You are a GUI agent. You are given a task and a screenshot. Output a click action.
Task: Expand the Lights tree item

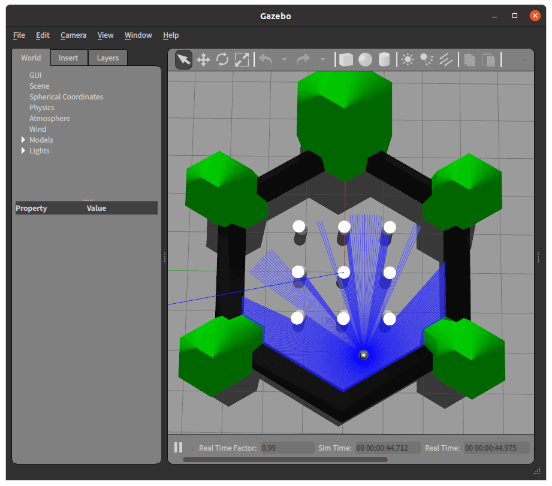[x=22, y=150]
